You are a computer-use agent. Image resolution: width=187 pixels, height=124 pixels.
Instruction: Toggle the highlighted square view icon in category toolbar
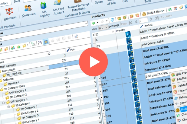coord(46,42)
